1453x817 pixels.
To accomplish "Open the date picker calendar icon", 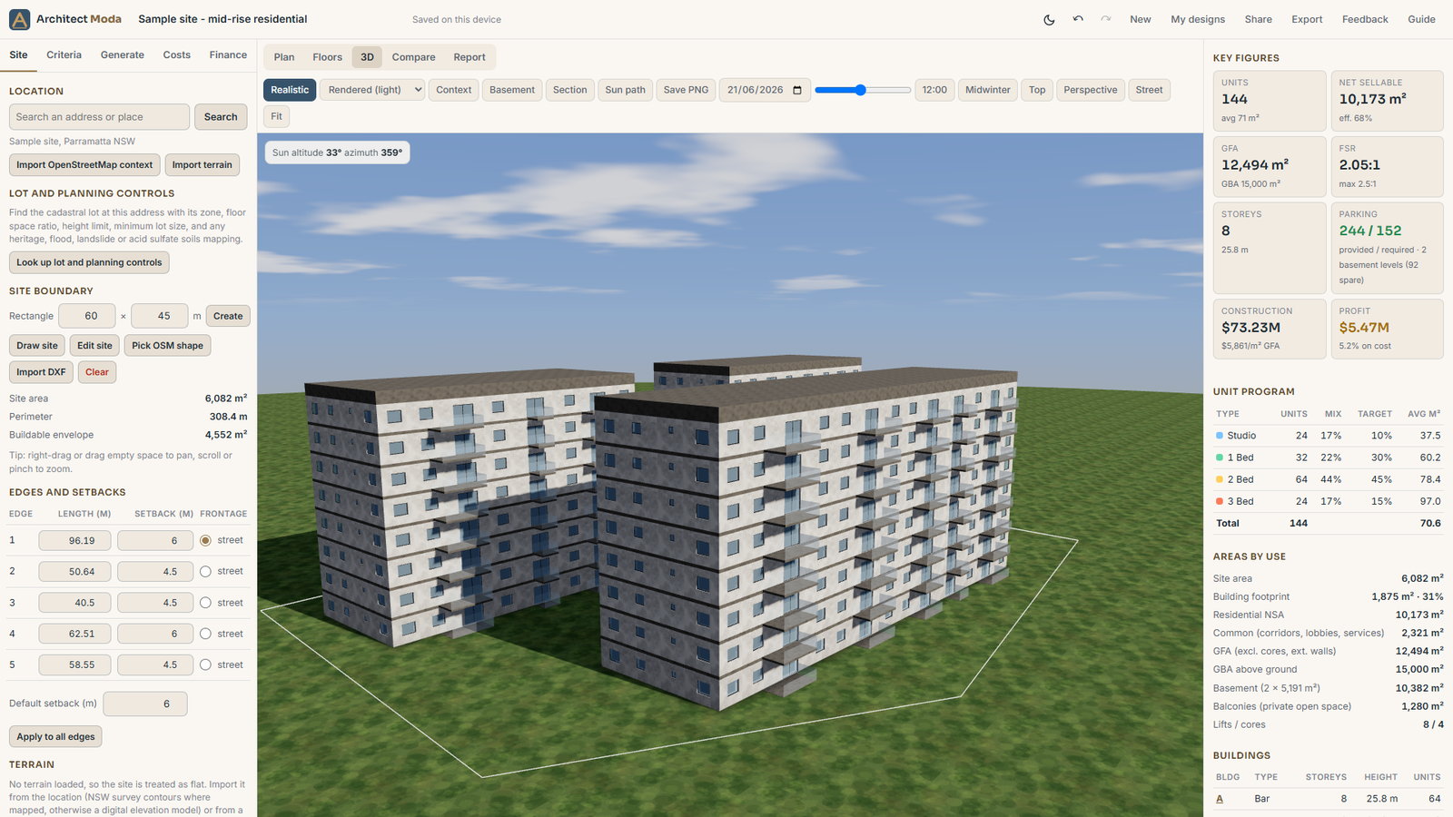I will coord(797,90).
